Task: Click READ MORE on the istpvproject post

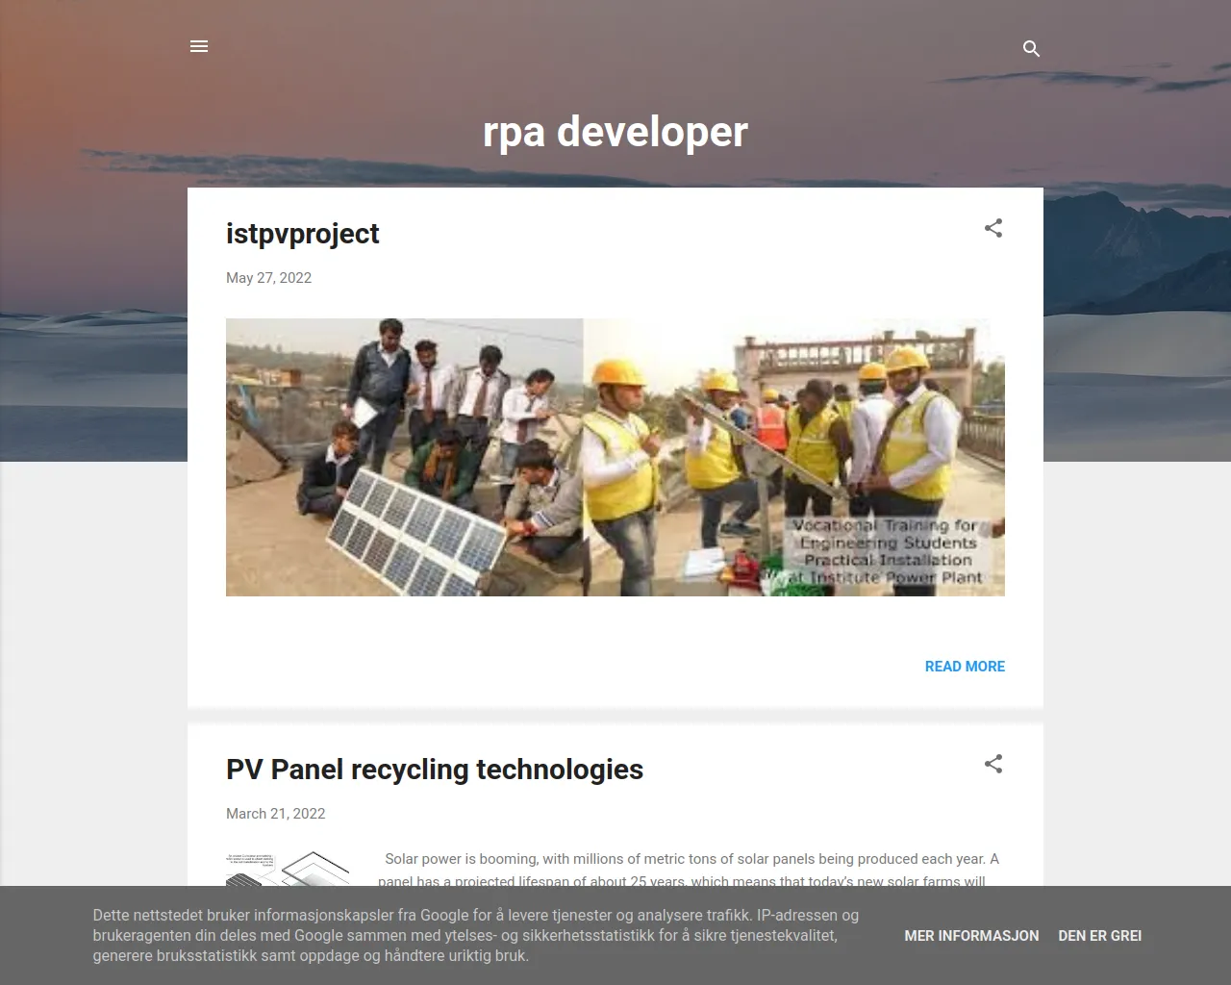Action: point(964,667)
